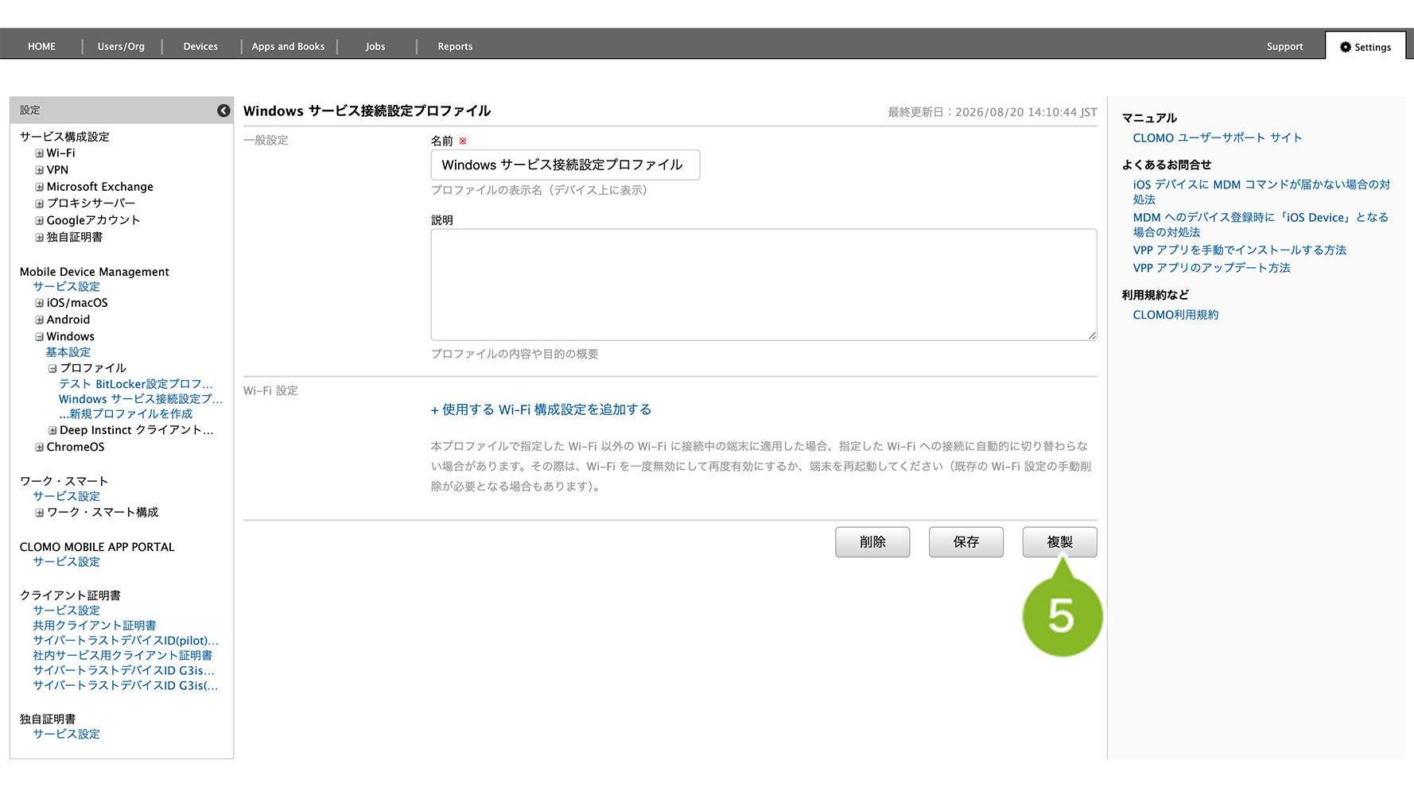Click the 複製 duplicate button
This screenshot has width=1414, height=795.
point(1059,542)
